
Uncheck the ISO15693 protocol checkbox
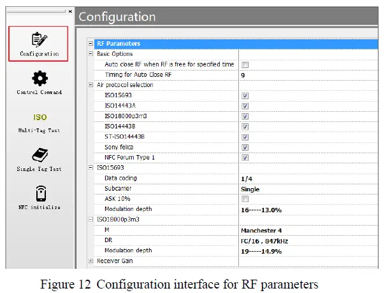[245, 96]
